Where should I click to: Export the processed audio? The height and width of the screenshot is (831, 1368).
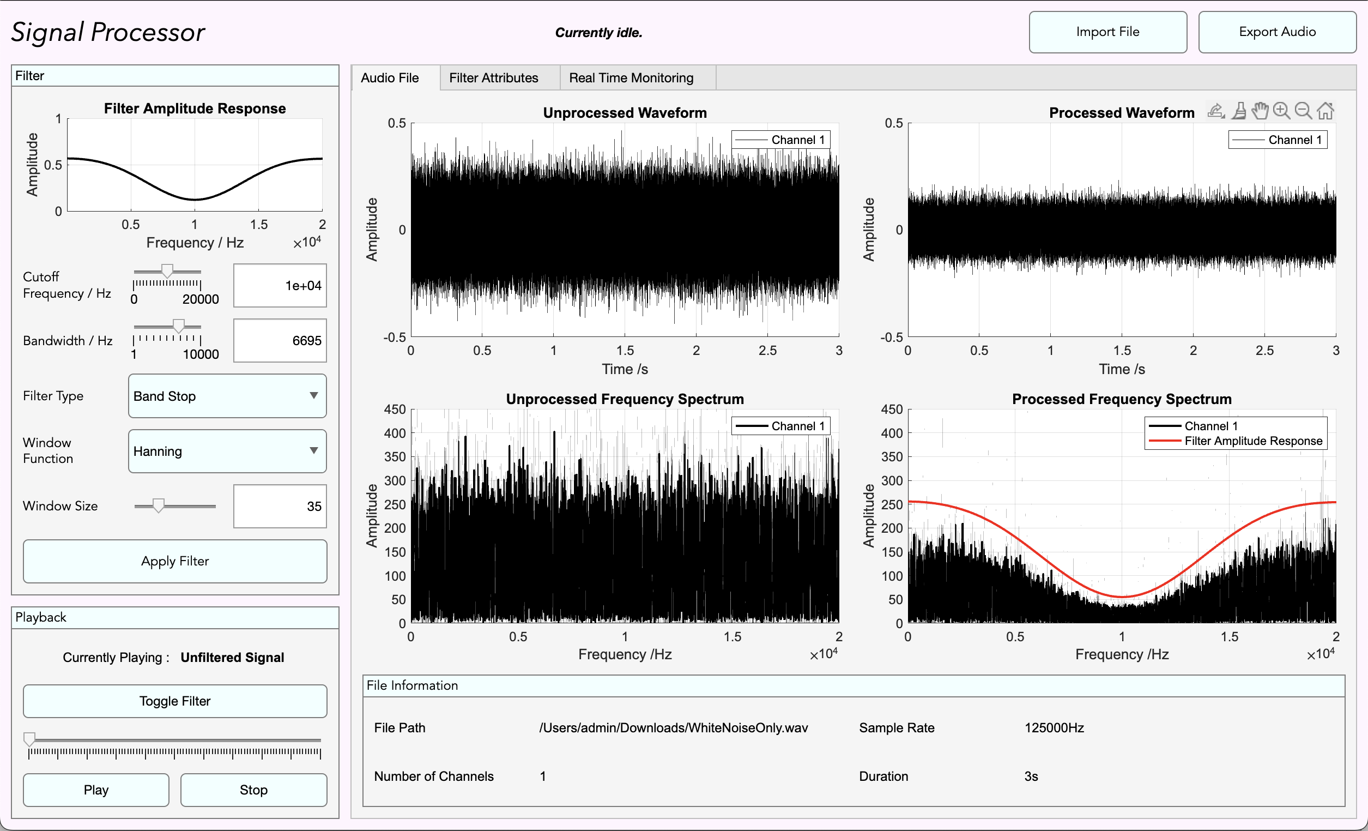1277,32
